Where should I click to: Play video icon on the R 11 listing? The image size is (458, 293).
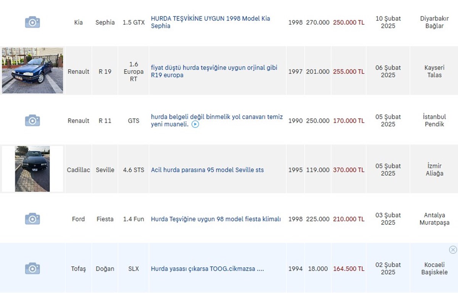pos(195,125)
